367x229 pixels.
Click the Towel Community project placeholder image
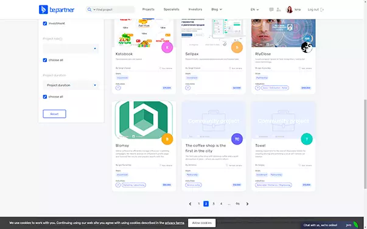[x=284, y=120]
